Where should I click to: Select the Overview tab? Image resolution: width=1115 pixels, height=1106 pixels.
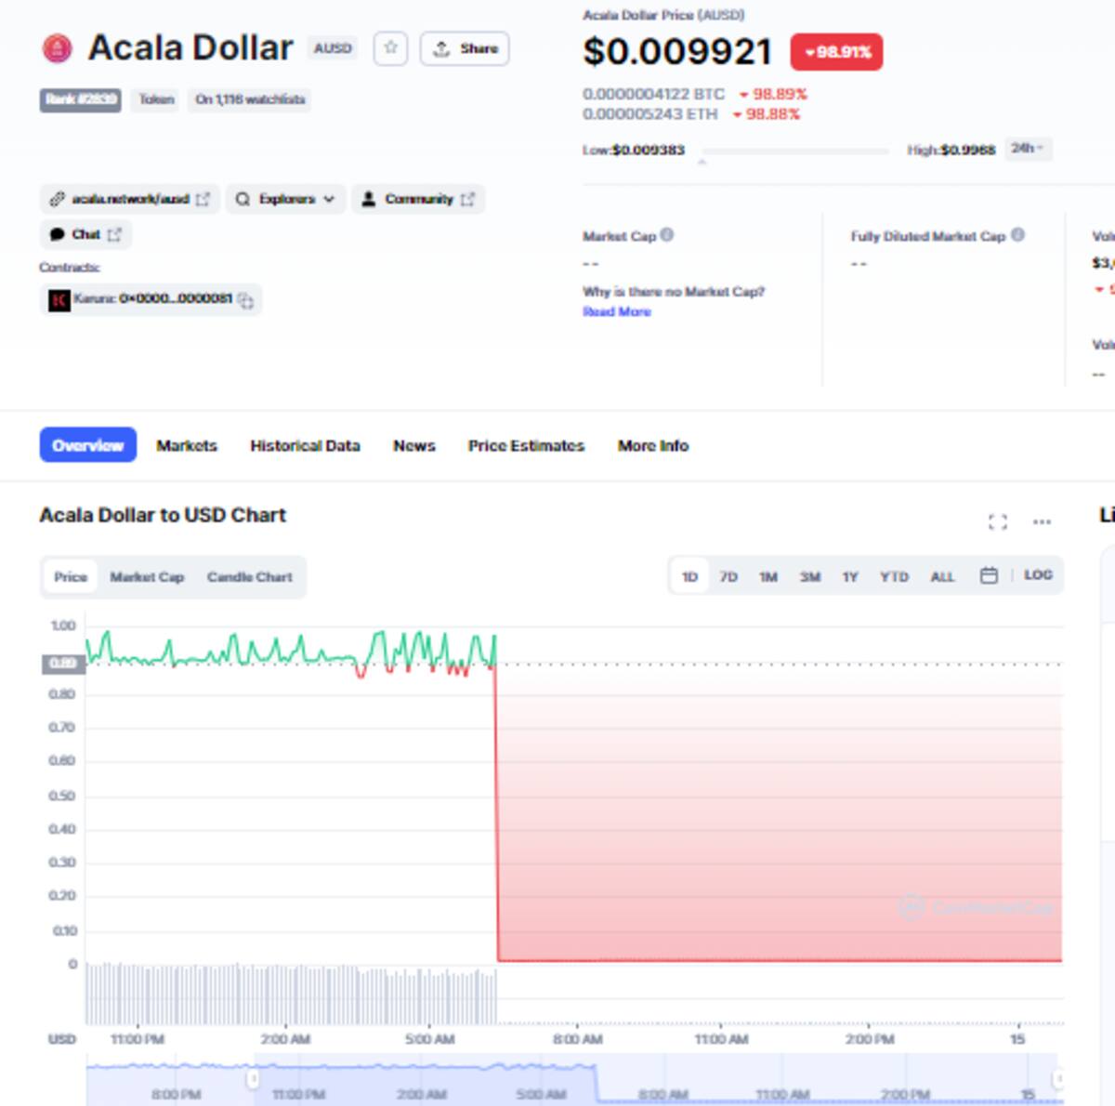(88, 445)
